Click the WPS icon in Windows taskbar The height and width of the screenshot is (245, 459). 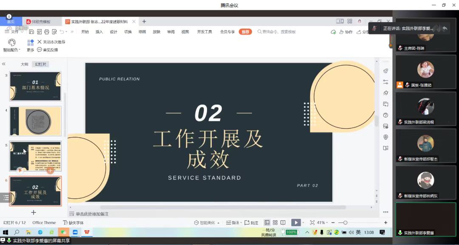coord(87,232)
